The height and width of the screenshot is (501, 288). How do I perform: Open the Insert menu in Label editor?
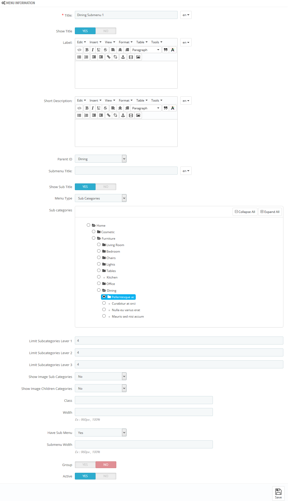(x=96, y=42)
